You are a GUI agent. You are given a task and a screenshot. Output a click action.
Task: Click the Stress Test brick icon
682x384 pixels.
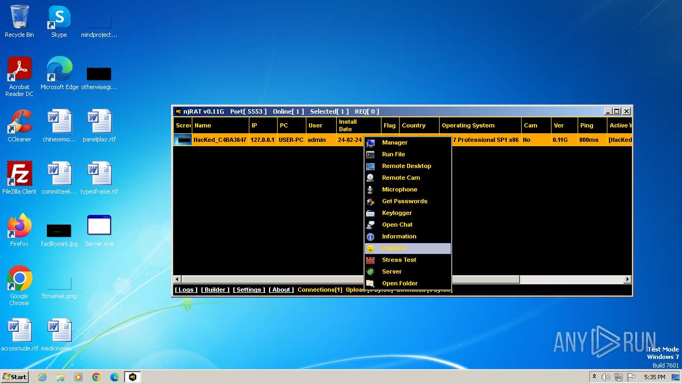click(x=370, y=260)
